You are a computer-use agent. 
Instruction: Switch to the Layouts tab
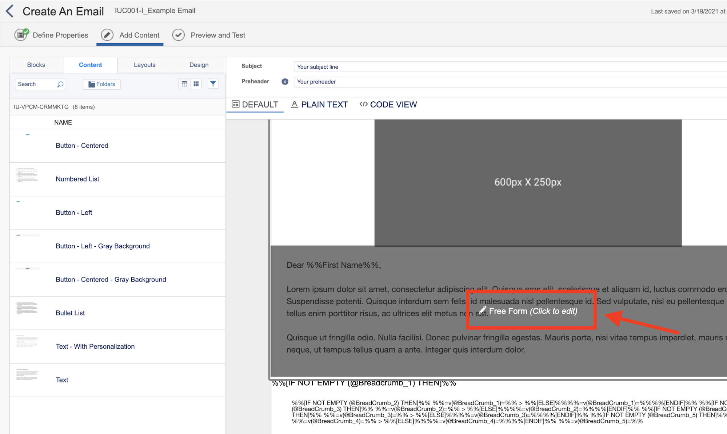tap(144, 65)
